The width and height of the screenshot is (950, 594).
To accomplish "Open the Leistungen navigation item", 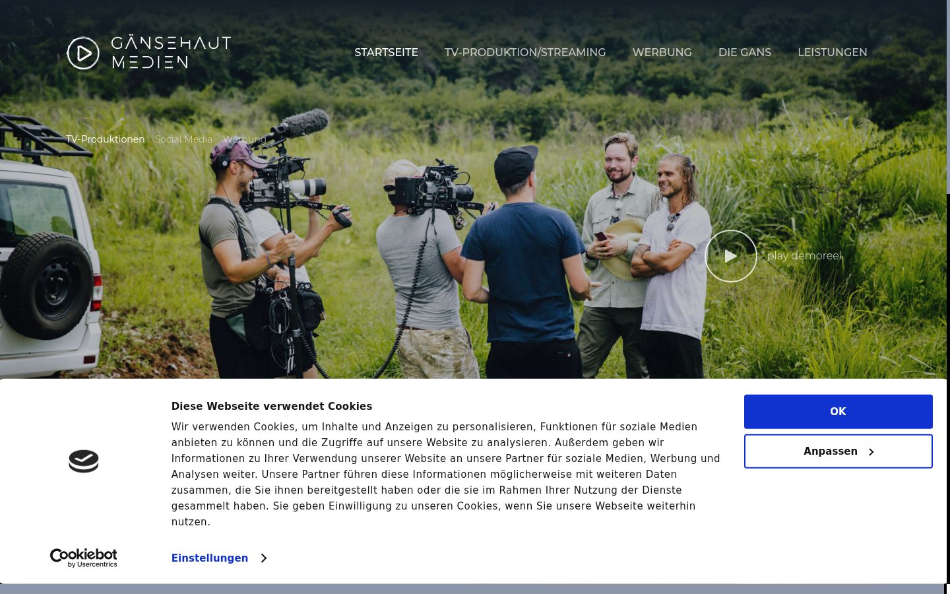I will pyautogui.click(x=833, y=52).
